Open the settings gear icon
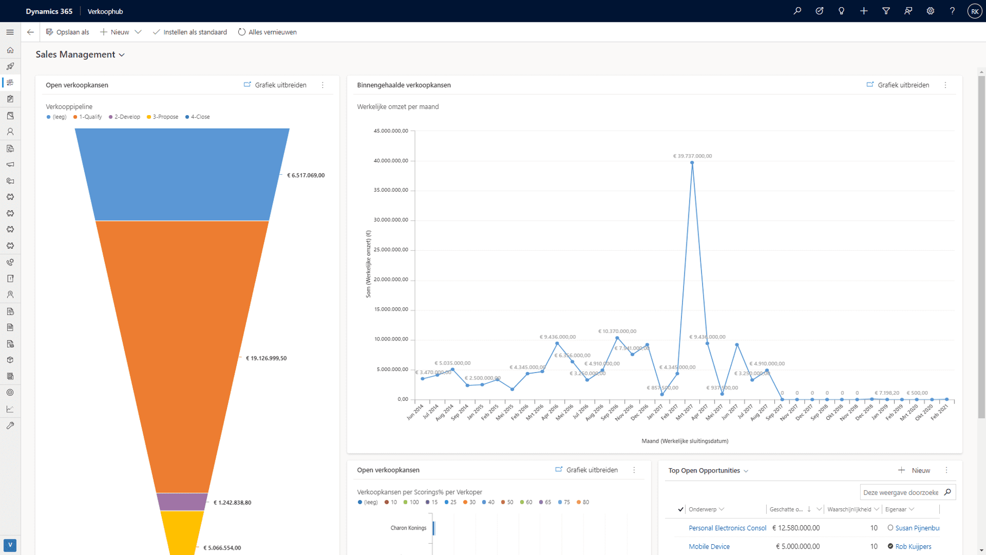The image size is (986, 555). [x=930, y=11]
